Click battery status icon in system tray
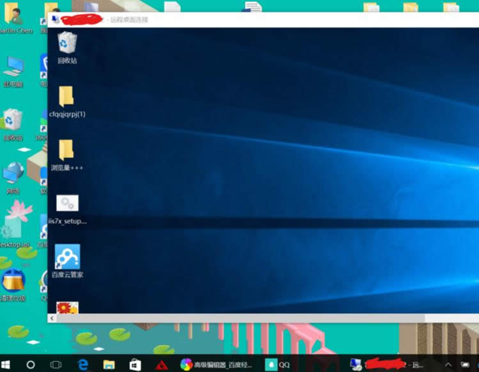Screen dimensions: 479x372 [x=465, y=364]
